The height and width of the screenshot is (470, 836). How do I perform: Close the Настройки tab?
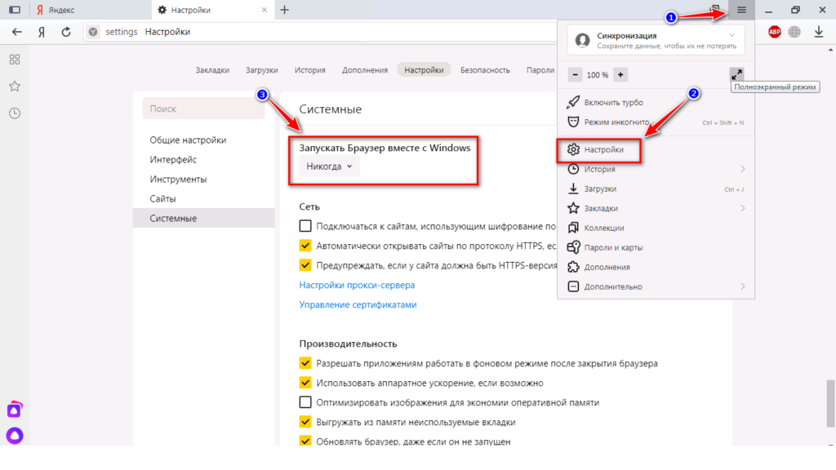pos(264,10)
